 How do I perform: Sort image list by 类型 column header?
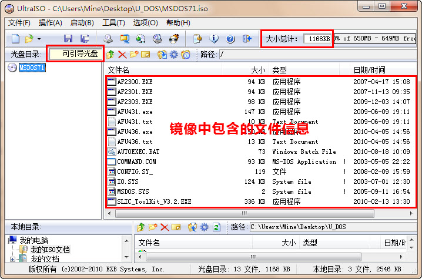(x=304, y=70)
